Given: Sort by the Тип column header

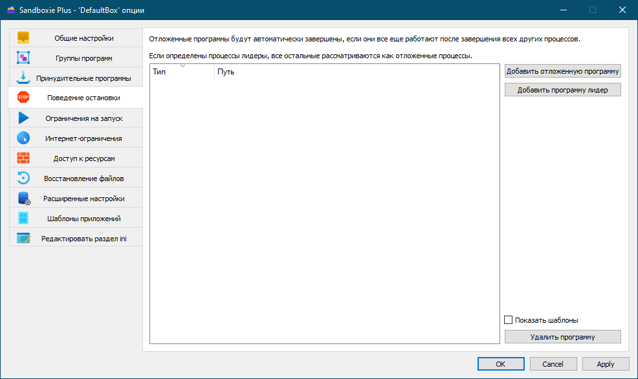Looking at the screenshot, I should pos(182,72).
